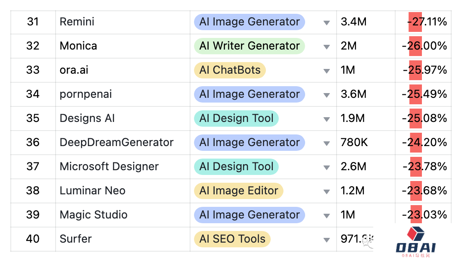Click the AI Writer Generator tag for Monica
462x262 pixels.
click(249, 46)
